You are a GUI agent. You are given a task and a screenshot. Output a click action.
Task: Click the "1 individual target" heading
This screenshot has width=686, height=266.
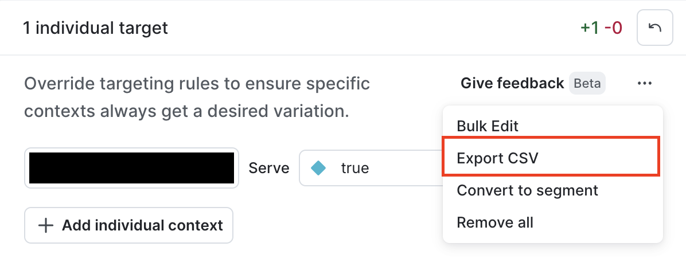click(95, 28)
